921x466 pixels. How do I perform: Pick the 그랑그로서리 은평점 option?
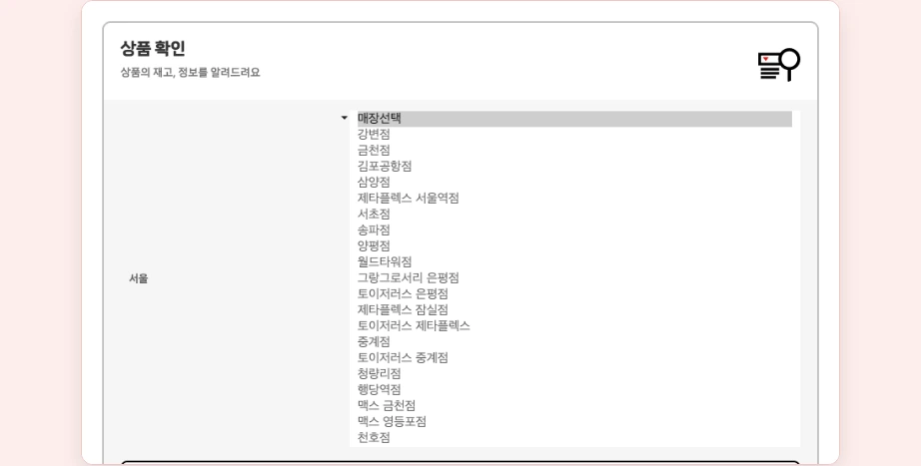coord(574,277)
